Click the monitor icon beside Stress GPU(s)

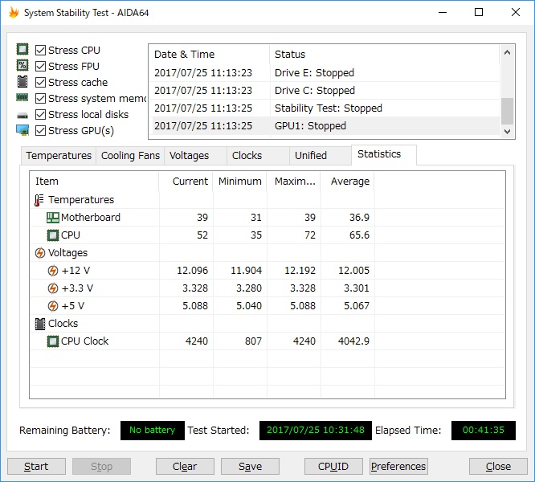coord(22,130)
